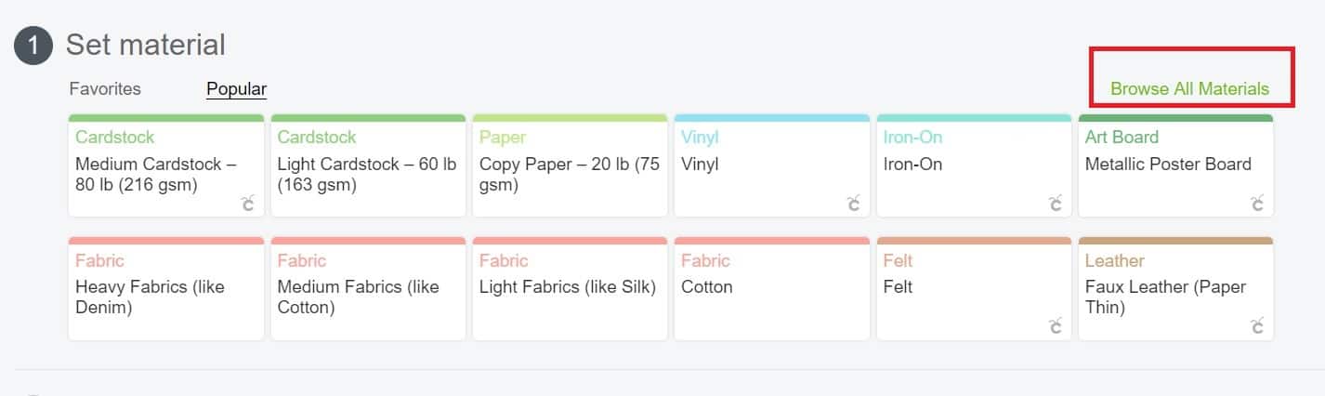Viewport: 1325px width, 396px height.
Task: Click Cricut logo icon on Iron-On tile
Action: (x=1056, y=204)
